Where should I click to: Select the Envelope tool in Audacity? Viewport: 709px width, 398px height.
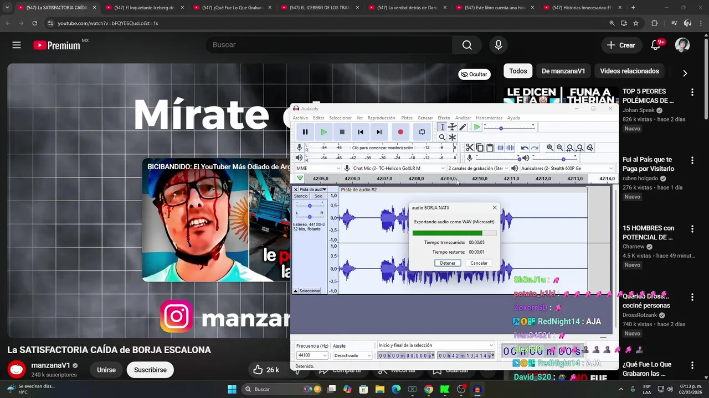point(453,127)
